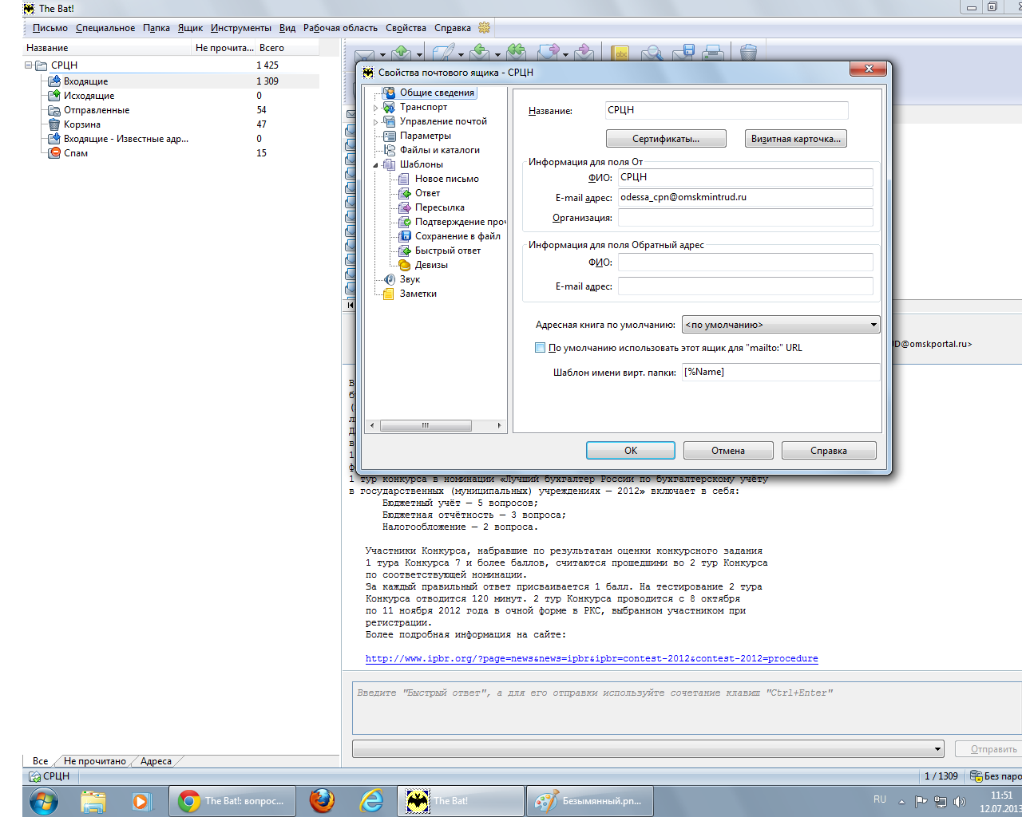Open the Папка menu
Image resolution: width=1022 pixels, height=817 pixels.
[x=156, y=28]
